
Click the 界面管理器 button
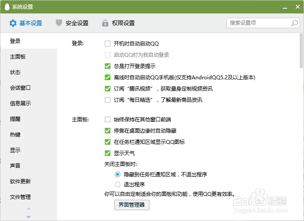tap(132, 205)
